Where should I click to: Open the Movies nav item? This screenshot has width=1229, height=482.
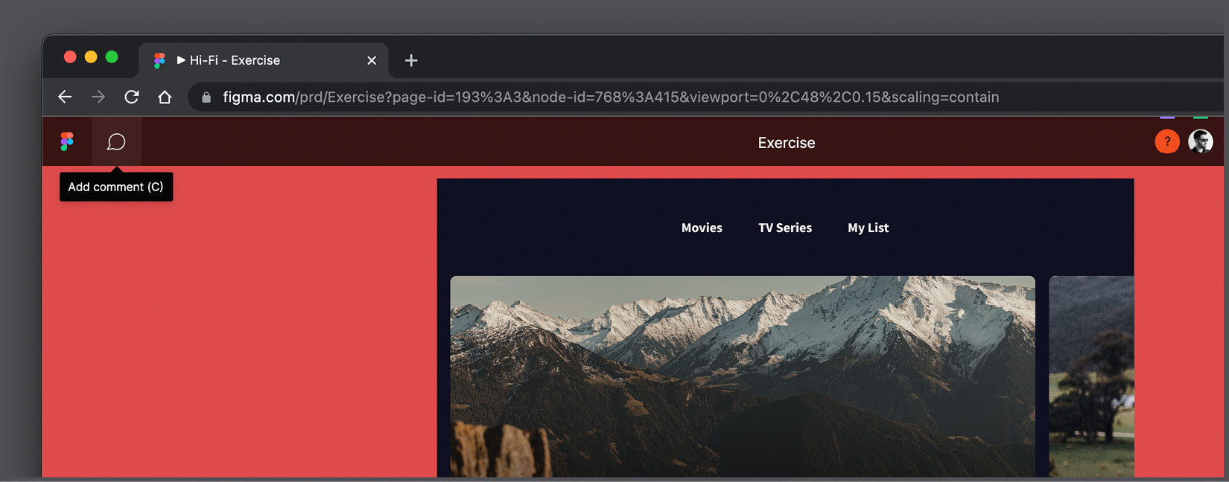tap(702, 228)
